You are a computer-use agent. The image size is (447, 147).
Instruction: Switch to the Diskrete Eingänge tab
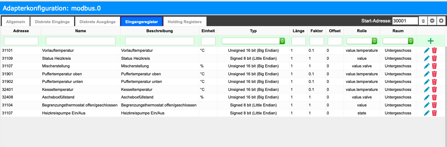pos(52,22)
